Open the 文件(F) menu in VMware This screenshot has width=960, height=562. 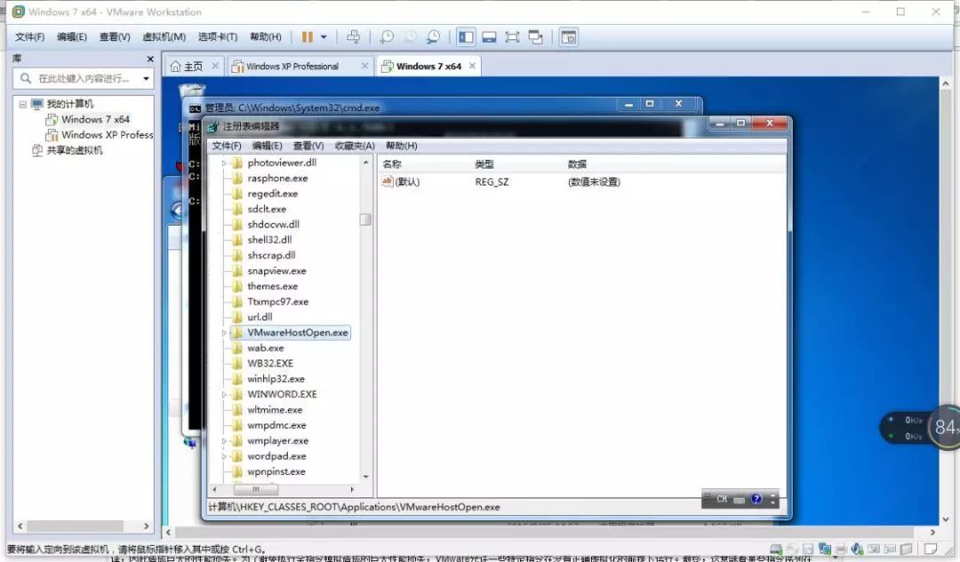[29, 36]
